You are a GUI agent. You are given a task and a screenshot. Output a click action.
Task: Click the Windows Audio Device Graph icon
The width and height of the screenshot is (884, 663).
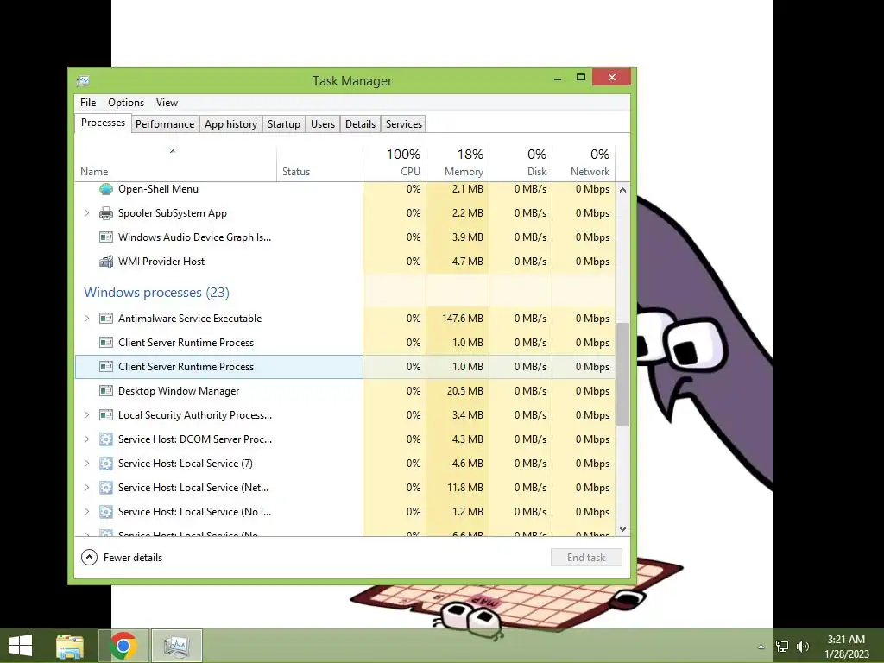(x=106, y=237)
